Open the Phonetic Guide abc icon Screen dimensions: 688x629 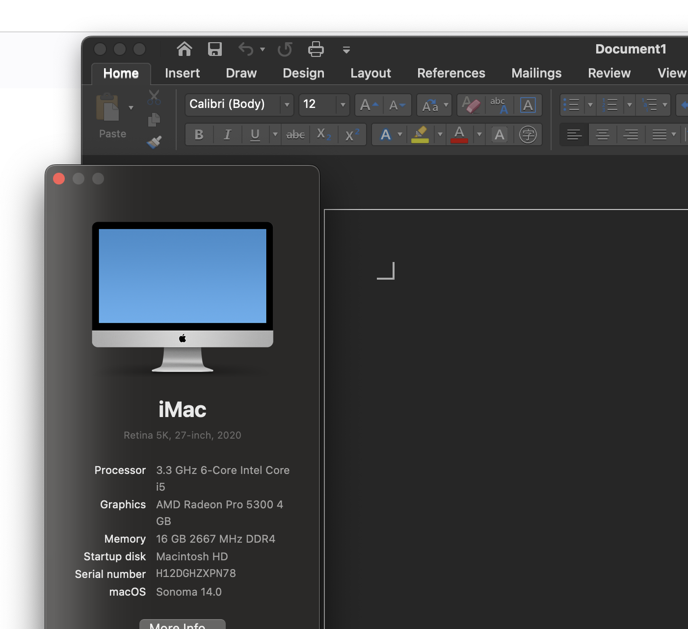tap(499, 105)
